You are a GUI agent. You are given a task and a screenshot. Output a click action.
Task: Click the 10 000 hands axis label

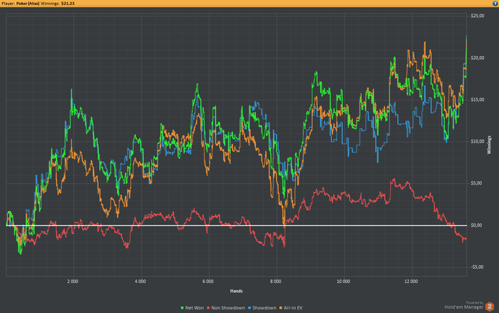(x=344, y=282)
